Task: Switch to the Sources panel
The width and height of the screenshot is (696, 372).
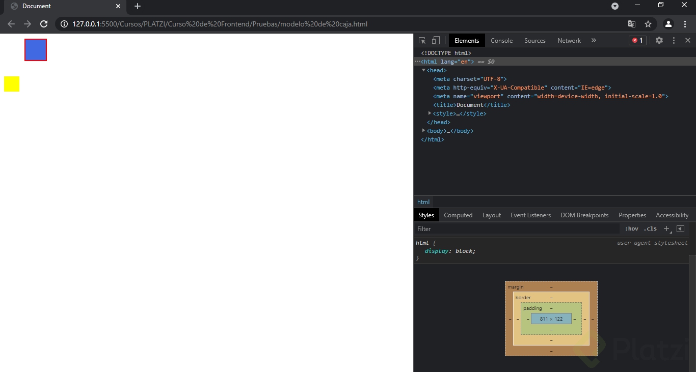Action: coord(534,40)
